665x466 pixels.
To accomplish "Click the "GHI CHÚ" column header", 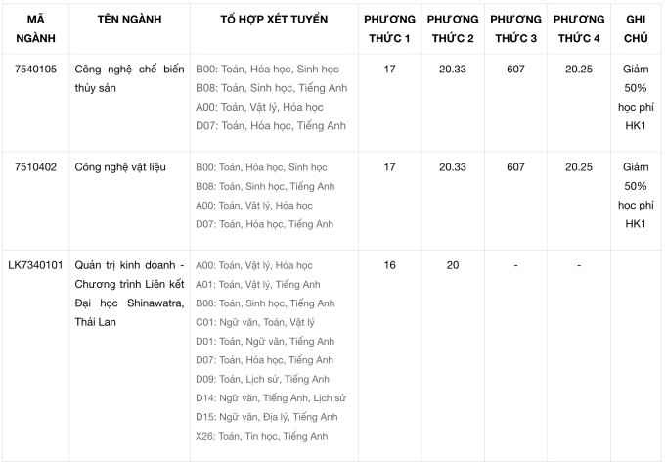I will click(x=636, y=27).
